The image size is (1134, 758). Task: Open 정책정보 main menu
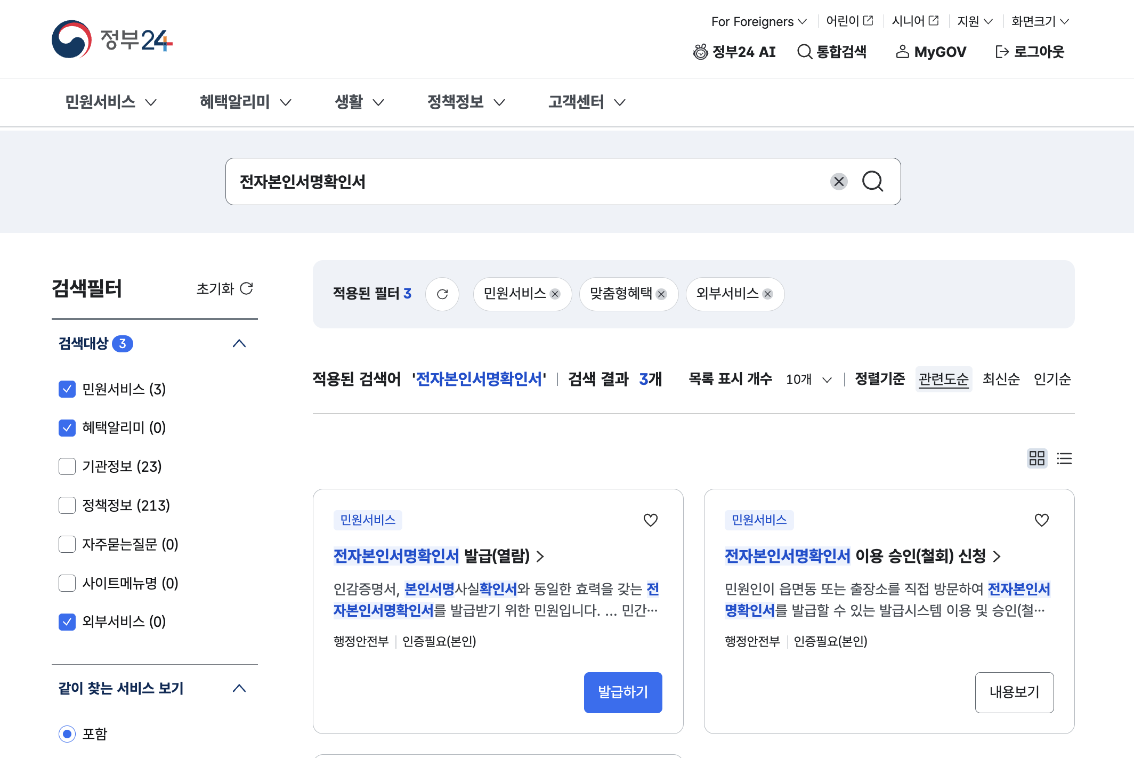466,102
